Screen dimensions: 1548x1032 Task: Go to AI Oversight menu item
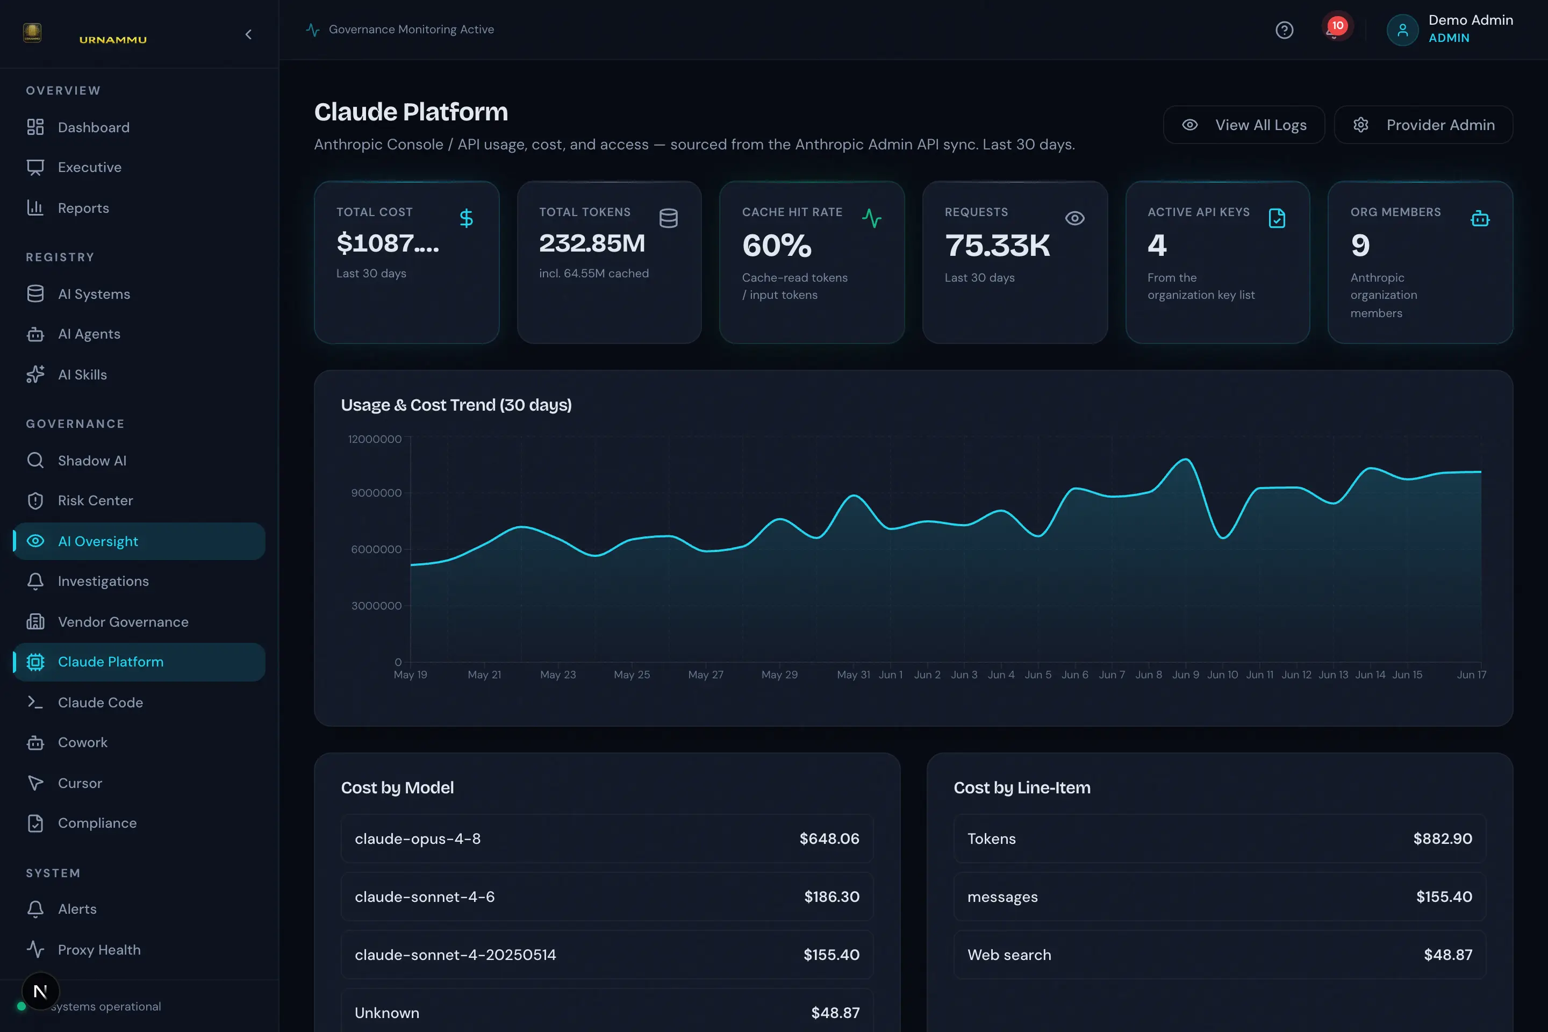pyautogui.click(x=139, y=541)
